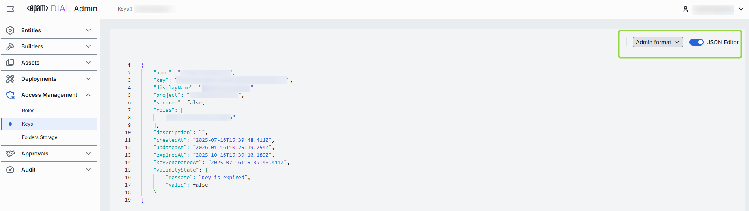Viewport: 749px width, 211px height.
Task: Select the Keys sidebar item
Action: click(x=28, y=124)
